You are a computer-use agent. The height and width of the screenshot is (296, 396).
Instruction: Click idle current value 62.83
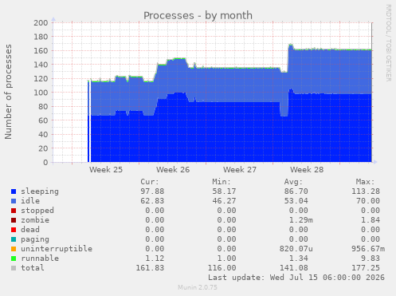[152, 201]
